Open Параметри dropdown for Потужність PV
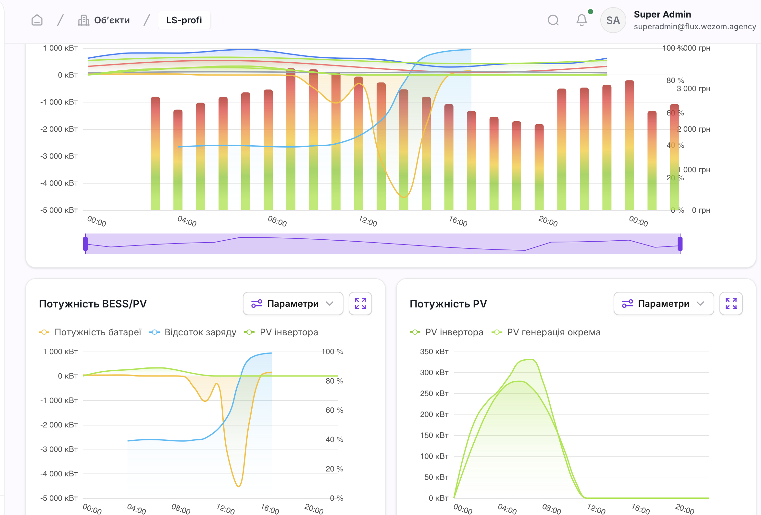 click(x=664, y=304)
